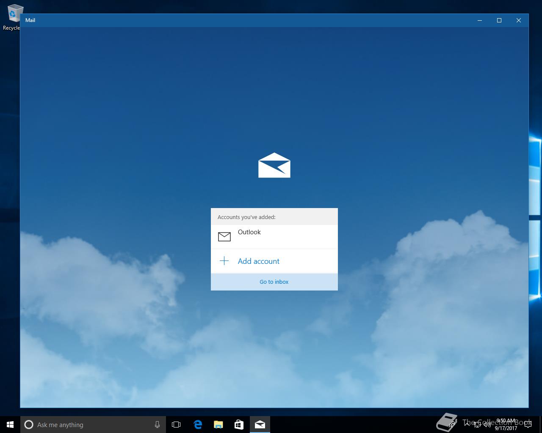
Task: Open the volume control tray icon
Action: [487, 424]
